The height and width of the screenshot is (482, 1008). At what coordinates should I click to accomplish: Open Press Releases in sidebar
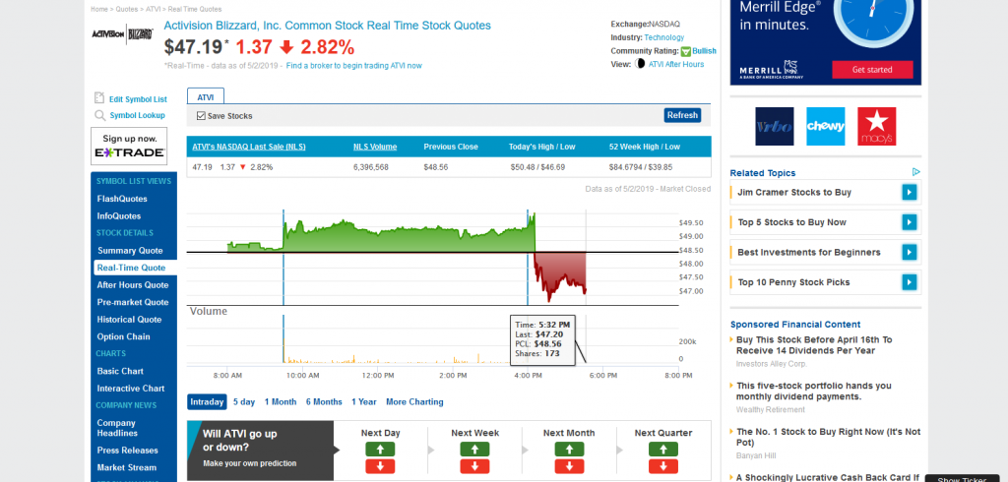(127, 451)
